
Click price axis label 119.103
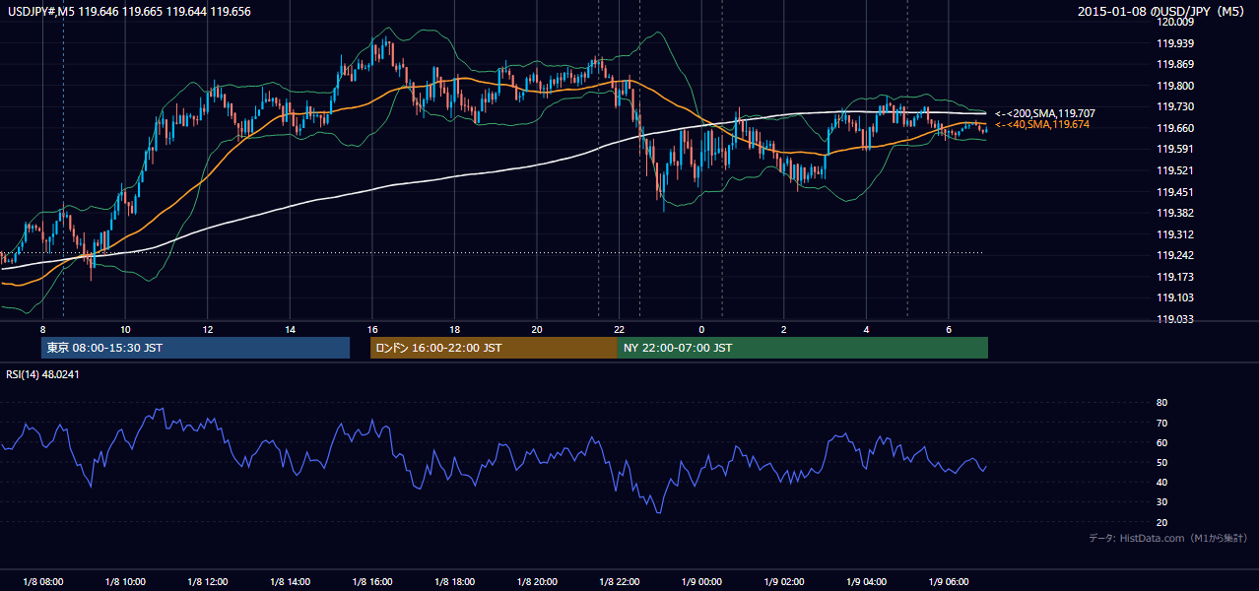click(x=1175, y=297)
